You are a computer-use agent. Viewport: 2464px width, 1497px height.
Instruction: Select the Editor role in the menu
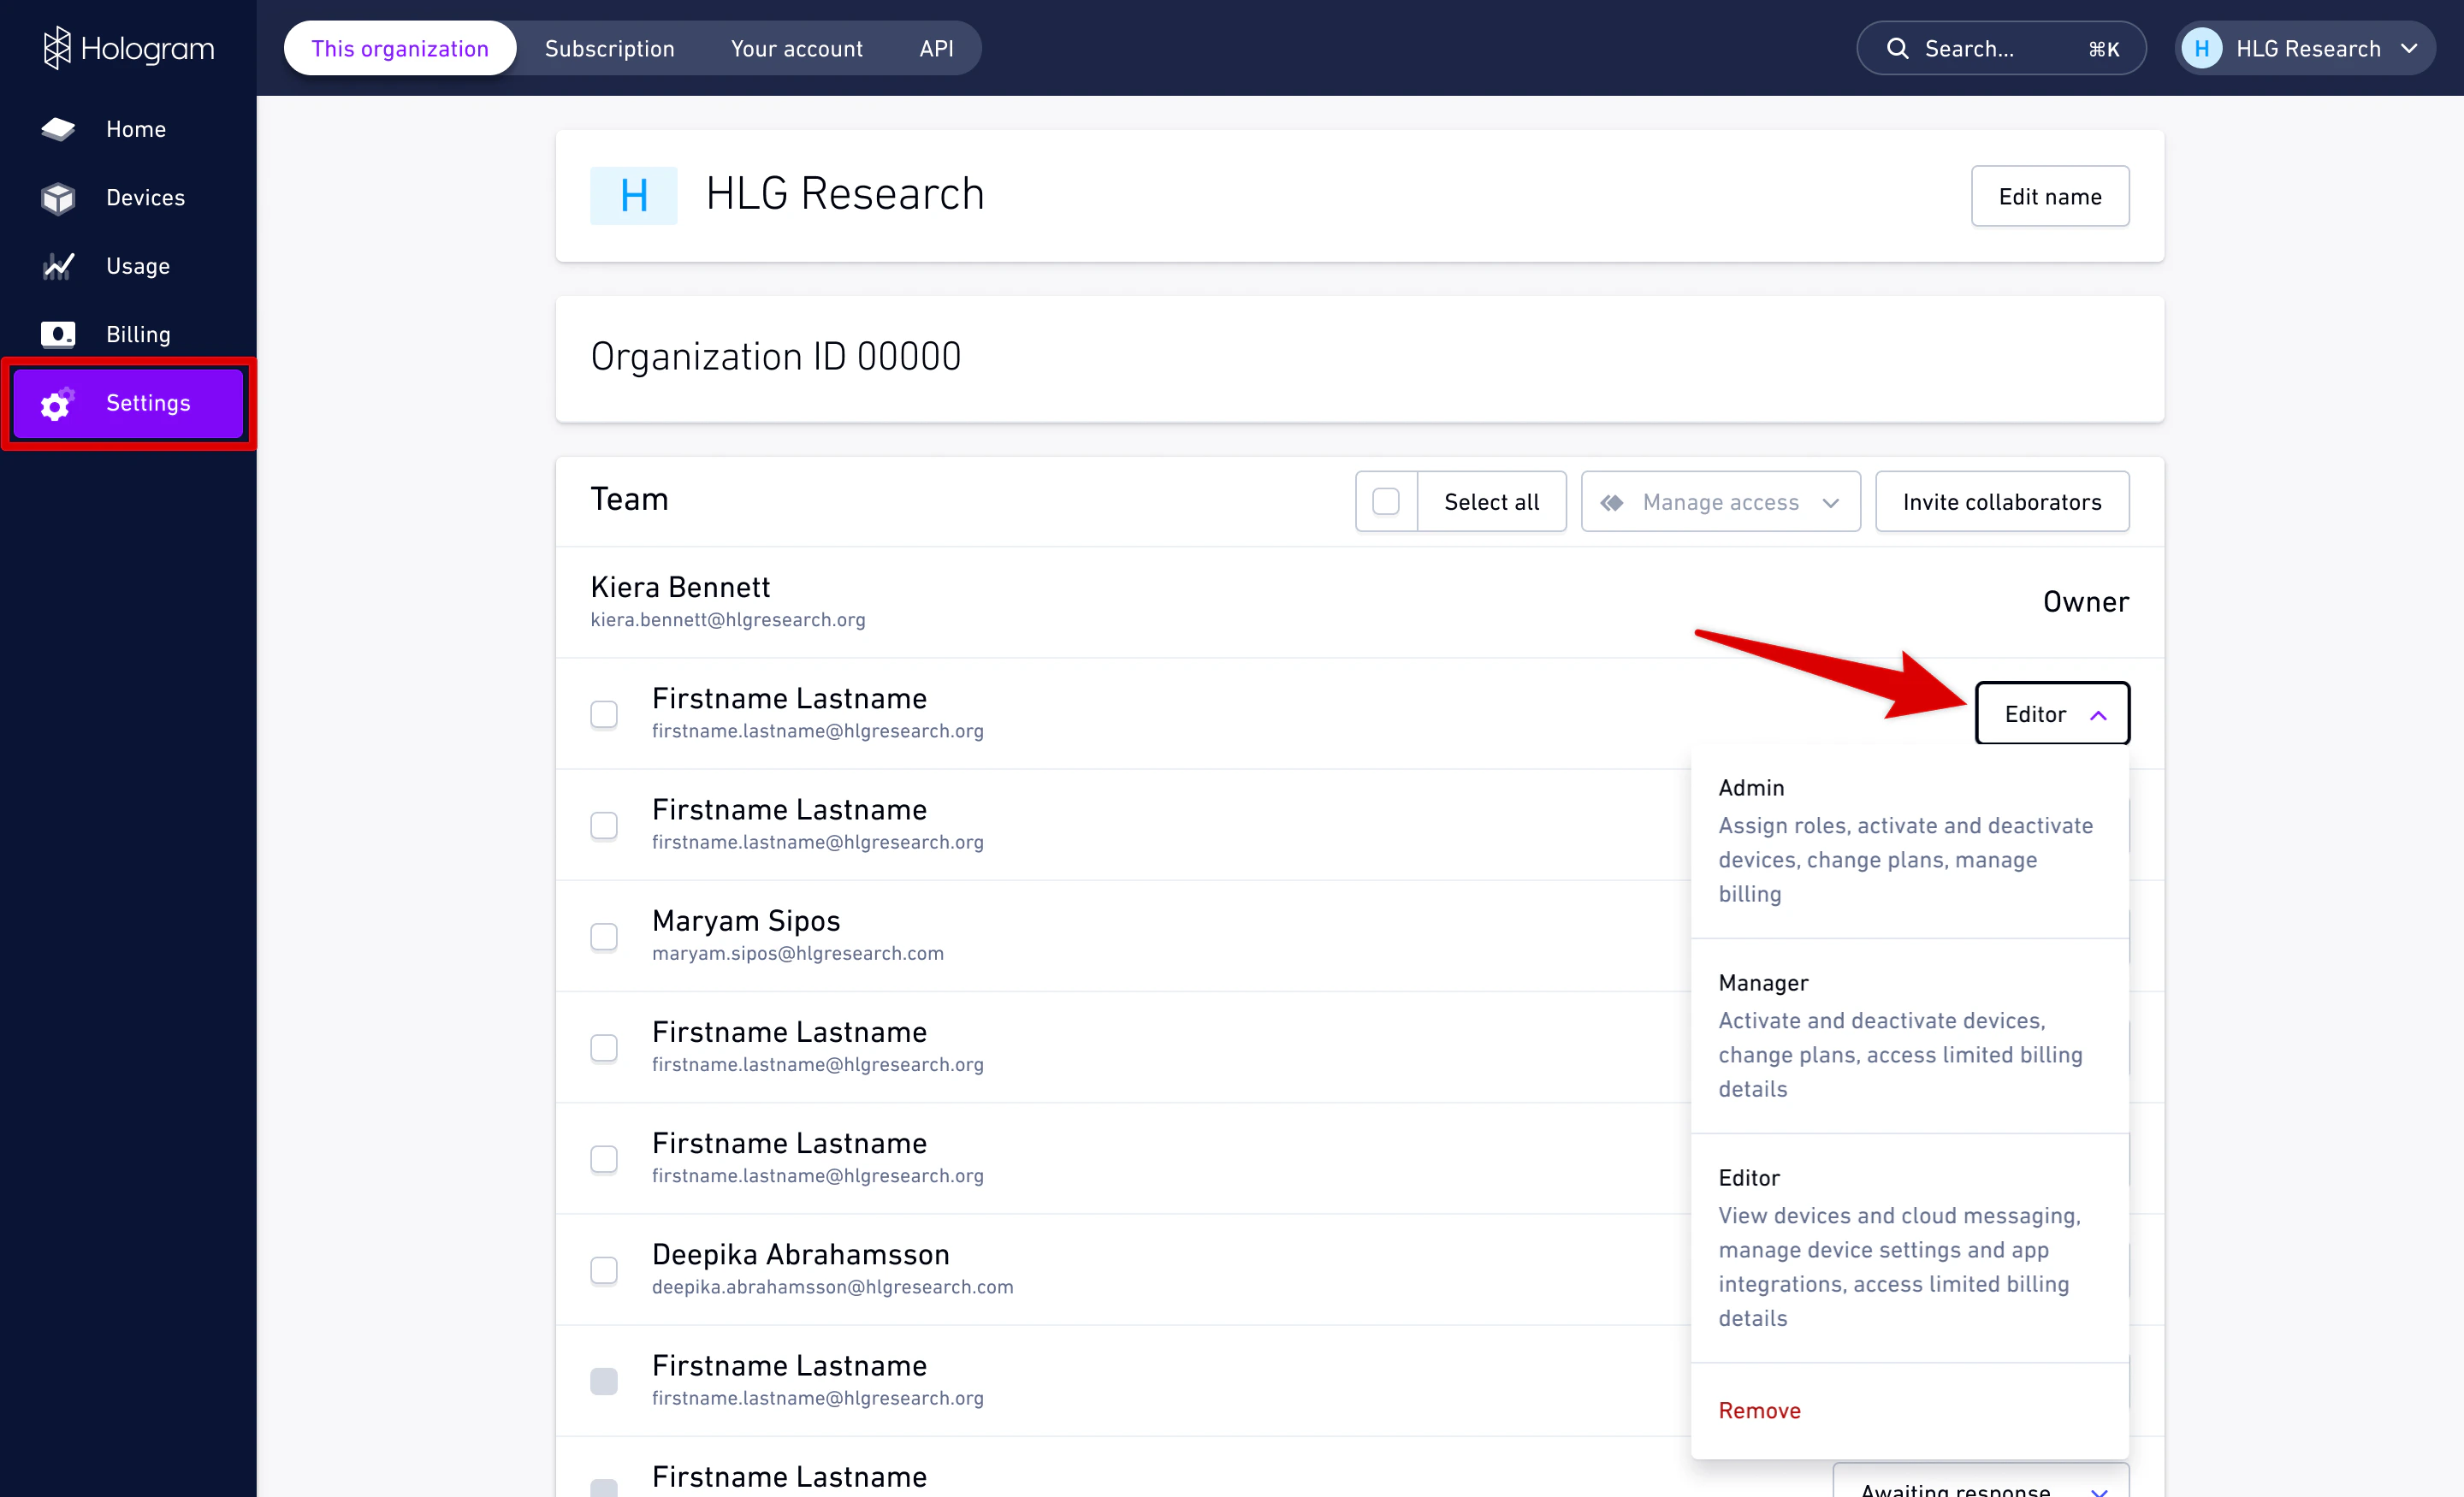(x=1909, y=1247)
